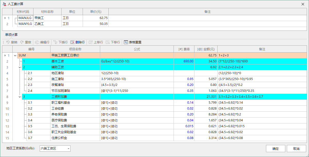Image resolution: width=309 pixels, height=157 pixels.
Task: Click the 乙类工 material name cell
Action: point(47,24)
